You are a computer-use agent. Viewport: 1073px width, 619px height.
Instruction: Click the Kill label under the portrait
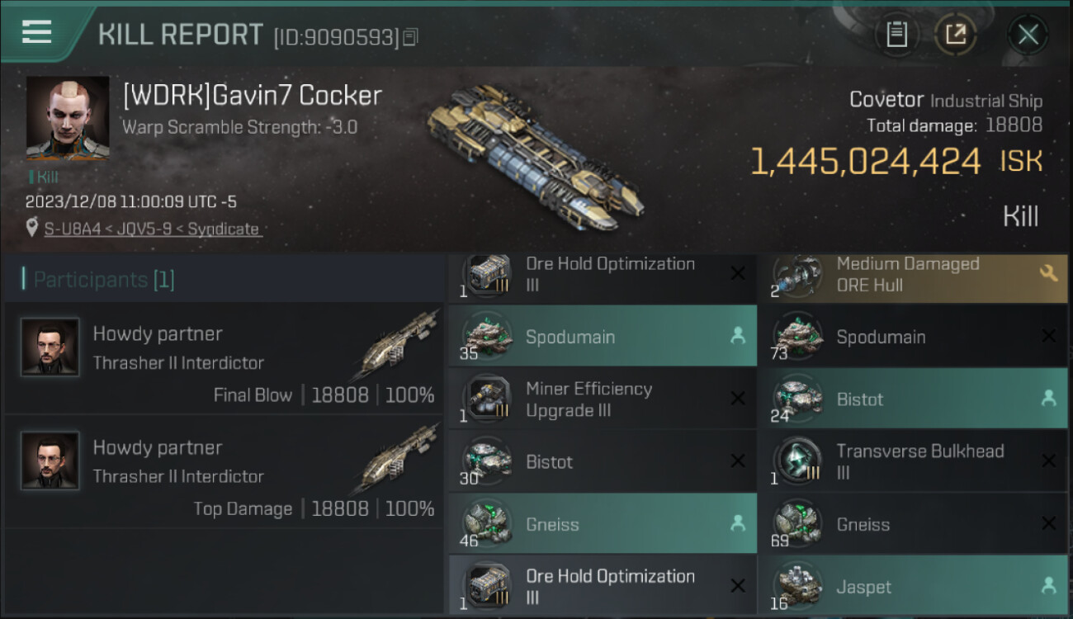[44, 177]
